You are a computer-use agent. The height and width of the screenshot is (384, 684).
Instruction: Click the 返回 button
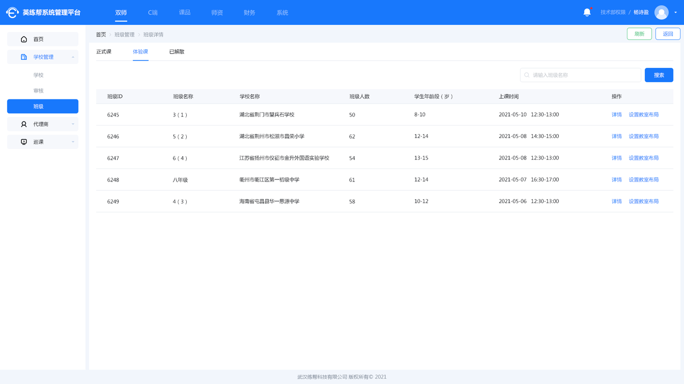(668, 34)
